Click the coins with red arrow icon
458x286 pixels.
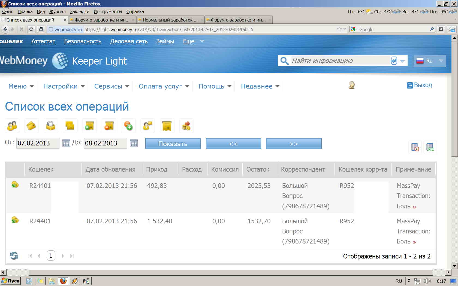click(x=186, y=126)
